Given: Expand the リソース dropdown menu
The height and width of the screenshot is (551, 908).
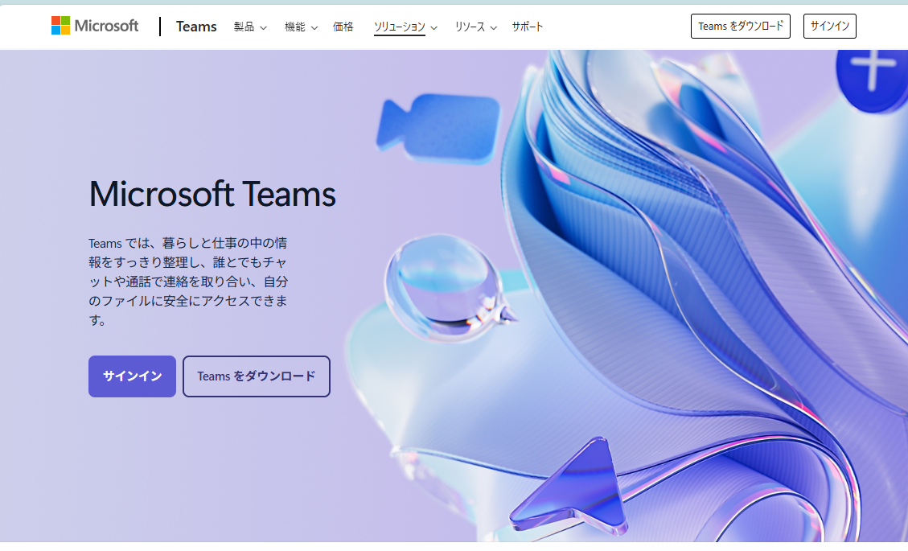Looking at the screenshot, I should point(475,27).
